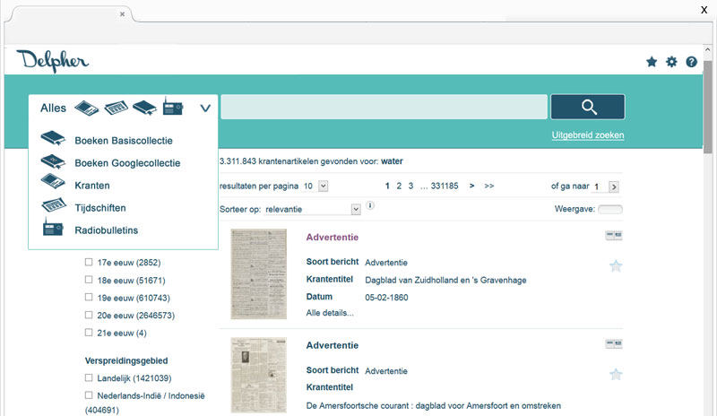Open favorites star icon in header
The width and height of the screenshot is (717, 416).
pos(652,62)
